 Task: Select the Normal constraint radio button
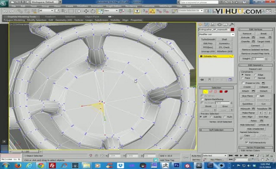[256, 78]
